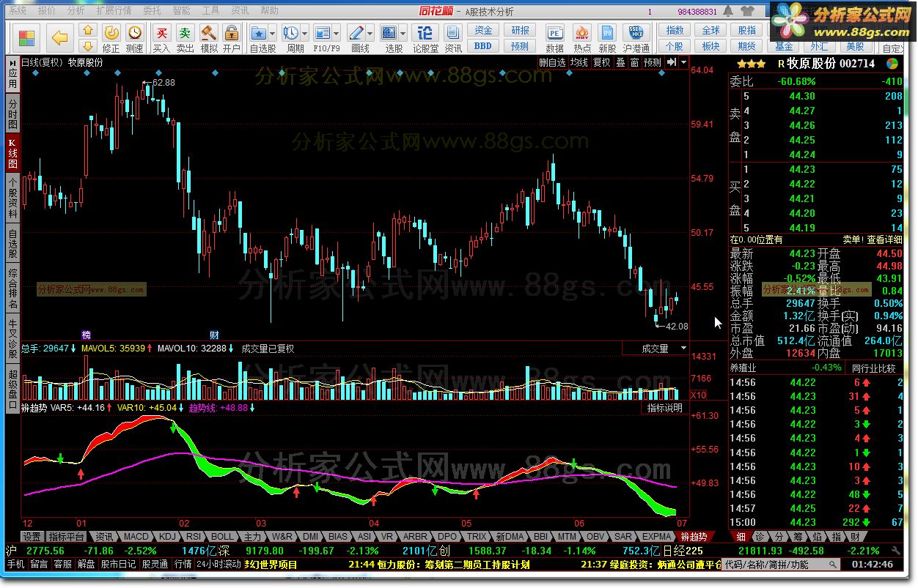Open the 系统 (system) menu
The width and height of the screenshot is (918, 588).
click(x=18, y=11)
